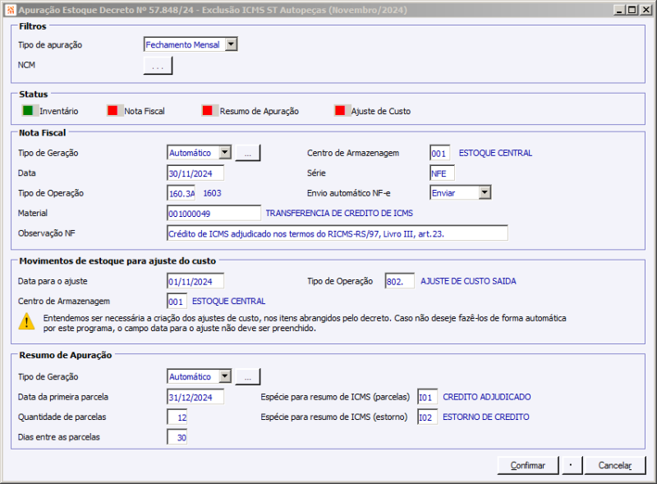Click the ESTOQUE CENTRAL text beside Série column
Screen dimensions: 657x484
[495, 153]
